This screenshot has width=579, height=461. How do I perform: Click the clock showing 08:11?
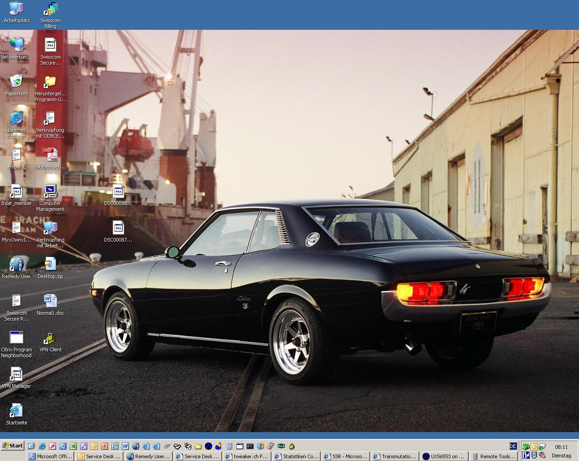pyautogui.click(x=561, y=447)
